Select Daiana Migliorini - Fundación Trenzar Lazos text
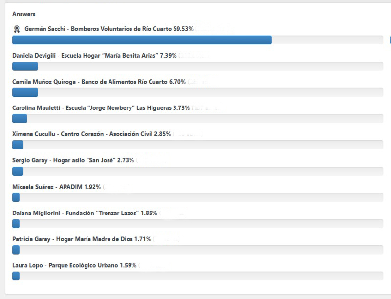391x299 pixels. tap(85, 213)
